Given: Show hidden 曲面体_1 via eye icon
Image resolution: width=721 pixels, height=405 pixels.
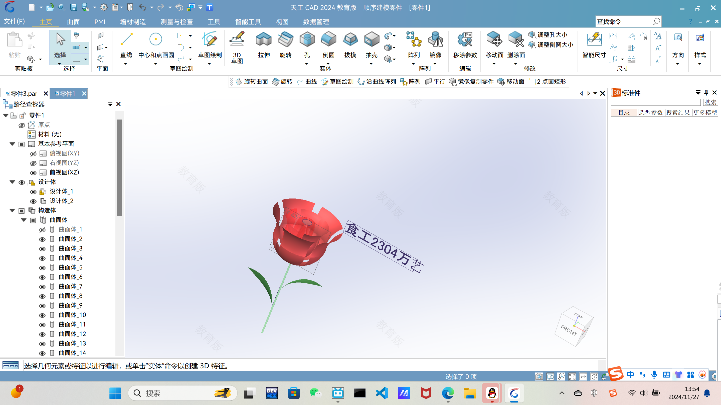Looking at the screenshot, I should click(x=42, y=230).
